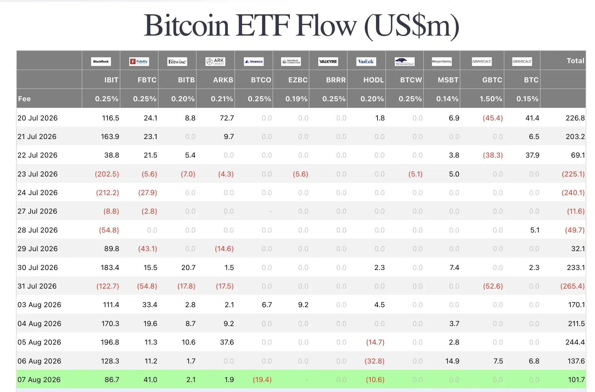This screenshot has height=392, width=595.
Task: Click the WisdomTree logo
Action: (405, 61)
